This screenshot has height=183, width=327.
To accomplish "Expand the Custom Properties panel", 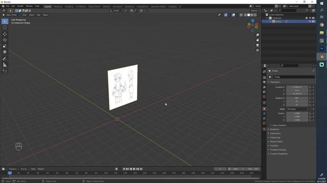I will 278,154.
